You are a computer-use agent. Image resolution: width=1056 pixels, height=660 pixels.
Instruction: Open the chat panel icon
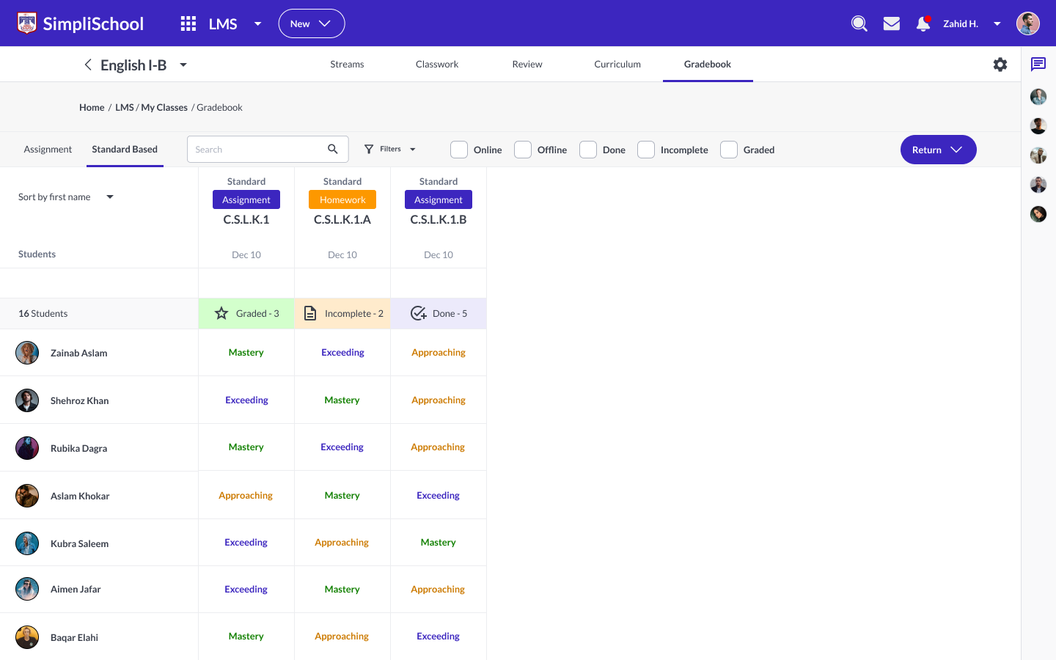point(1038,65)
